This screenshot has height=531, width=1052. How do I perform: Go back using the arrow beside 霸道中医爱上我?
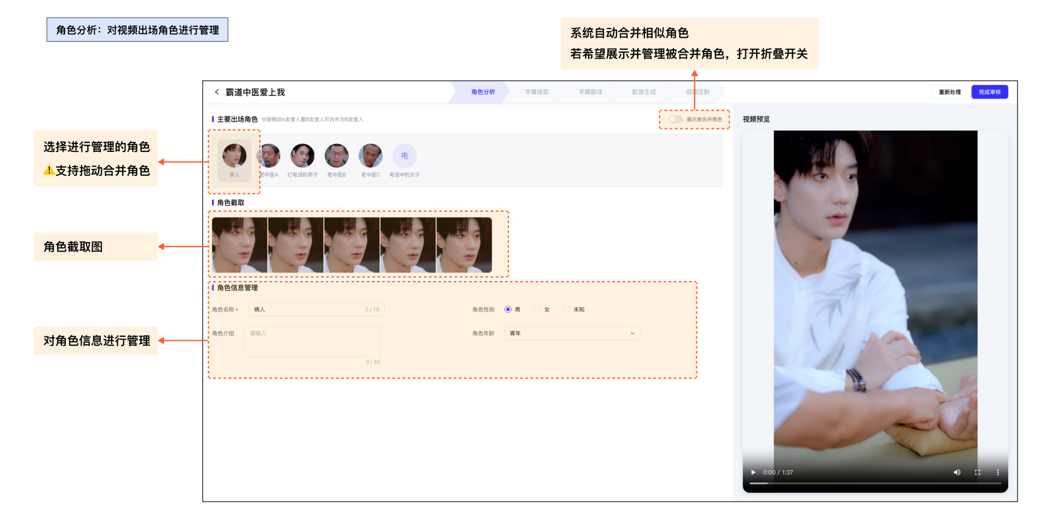[x=217, y=92]
